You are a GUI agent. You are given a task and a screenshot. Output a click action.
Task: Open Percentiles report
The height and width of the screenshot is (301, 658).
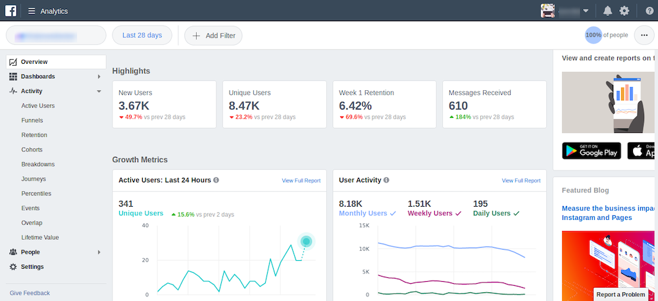(36, 194)
